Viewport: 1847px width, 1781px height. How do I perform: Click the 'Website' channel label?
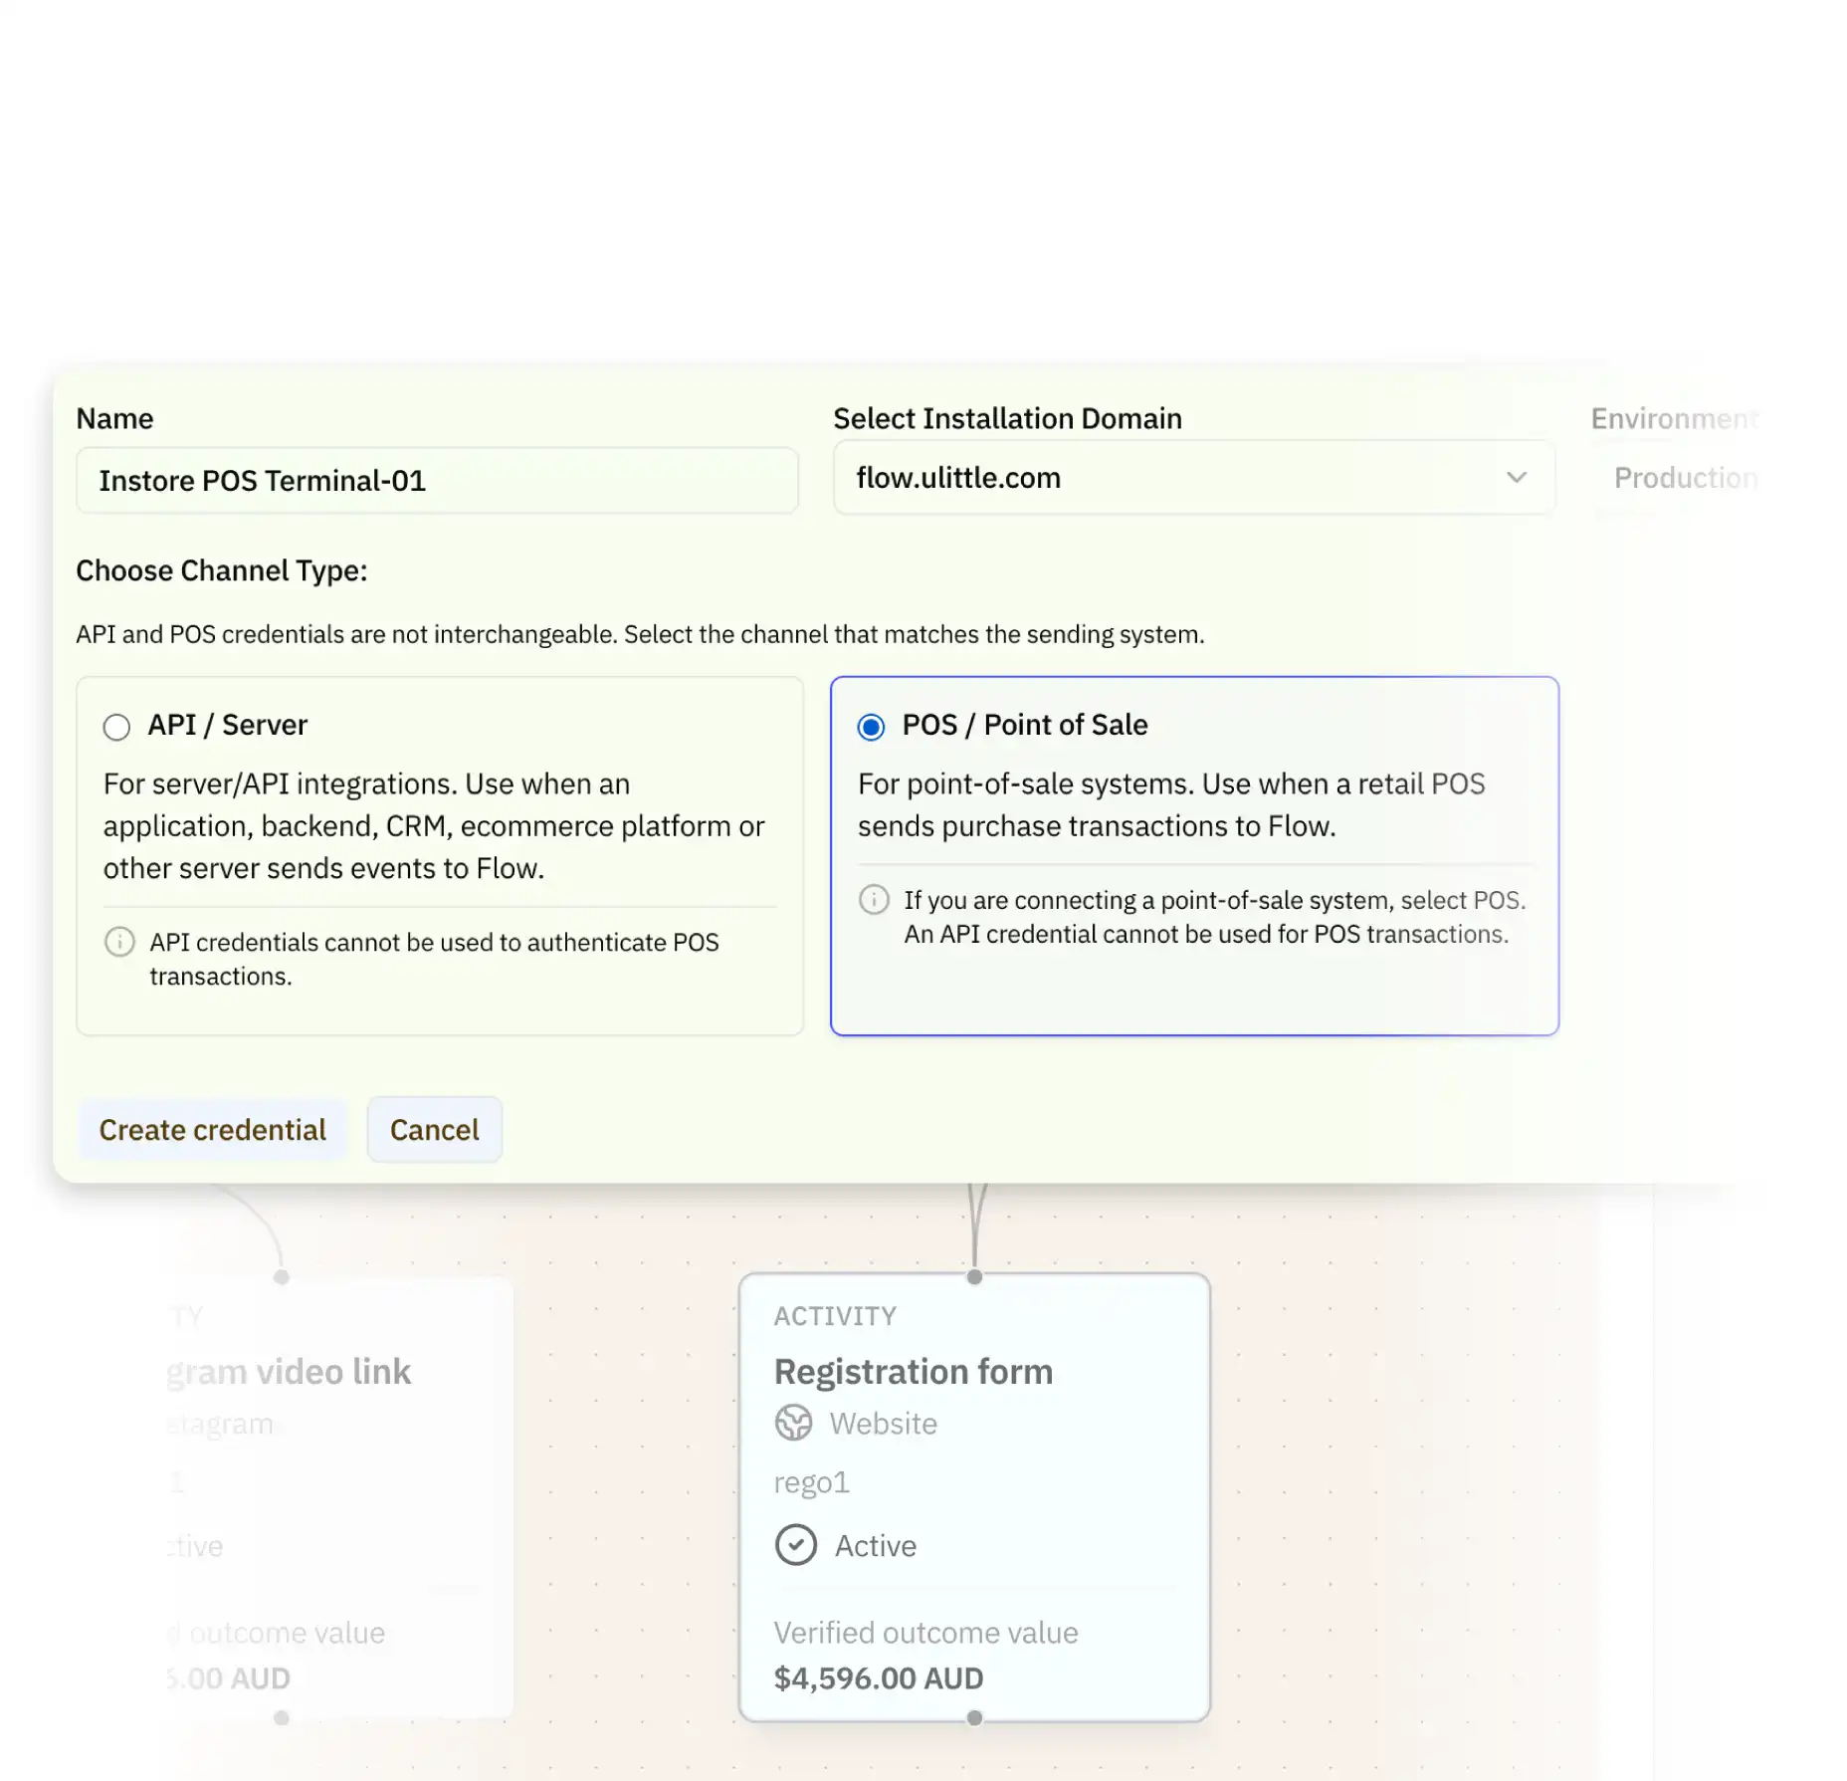click(x=883, y=1424)
